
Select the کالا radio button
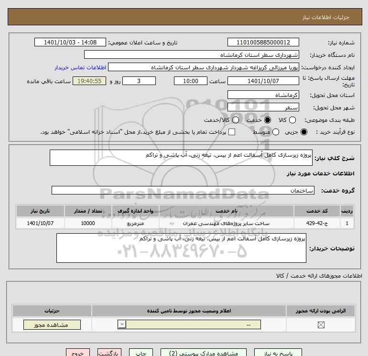[292, 120]
